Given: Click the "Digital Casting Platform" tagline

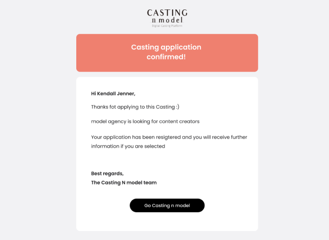Looking at the screenshot, I should pos(167,25).
